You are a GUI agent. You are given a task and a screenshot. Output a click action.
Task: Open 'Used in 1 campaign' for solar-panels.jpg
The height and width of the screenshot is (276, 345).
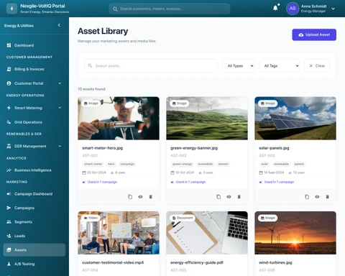(x=279, y=182)
